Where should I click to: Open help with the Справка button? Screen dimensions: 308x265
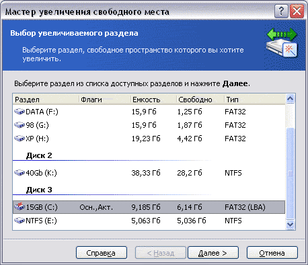(x=102, y=253)
